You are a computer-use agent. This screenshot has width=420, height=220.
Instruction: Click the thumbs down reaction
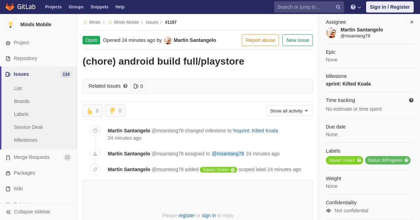115,111
